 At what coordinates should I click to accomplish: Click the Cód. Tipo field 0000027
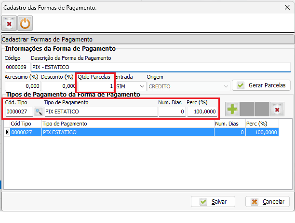(x=19, y=111)
